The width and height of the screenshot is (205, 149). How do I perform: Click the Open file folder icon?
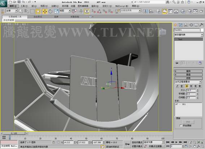point(14,2)
